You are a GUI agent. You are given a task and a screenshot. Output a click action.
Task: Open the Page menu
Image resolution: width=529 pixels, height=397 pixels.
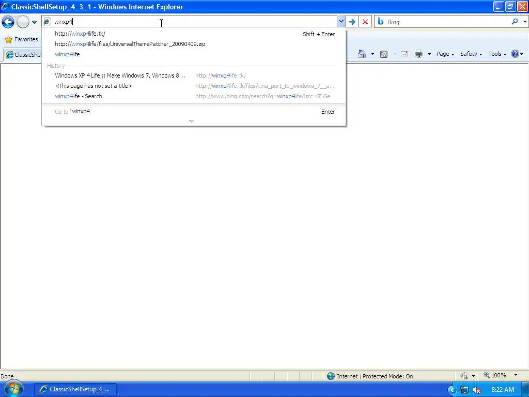point(445,54)
